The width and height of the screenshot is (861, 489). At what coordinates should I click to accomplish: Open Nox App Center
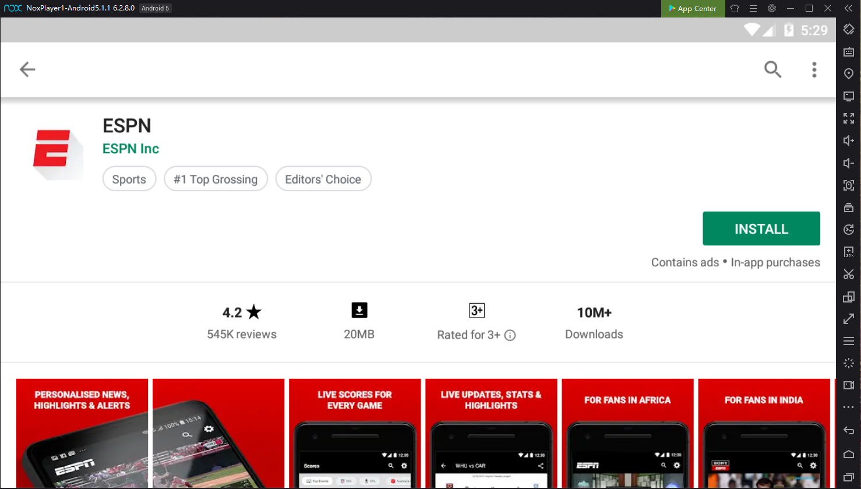tap(693, 8)
